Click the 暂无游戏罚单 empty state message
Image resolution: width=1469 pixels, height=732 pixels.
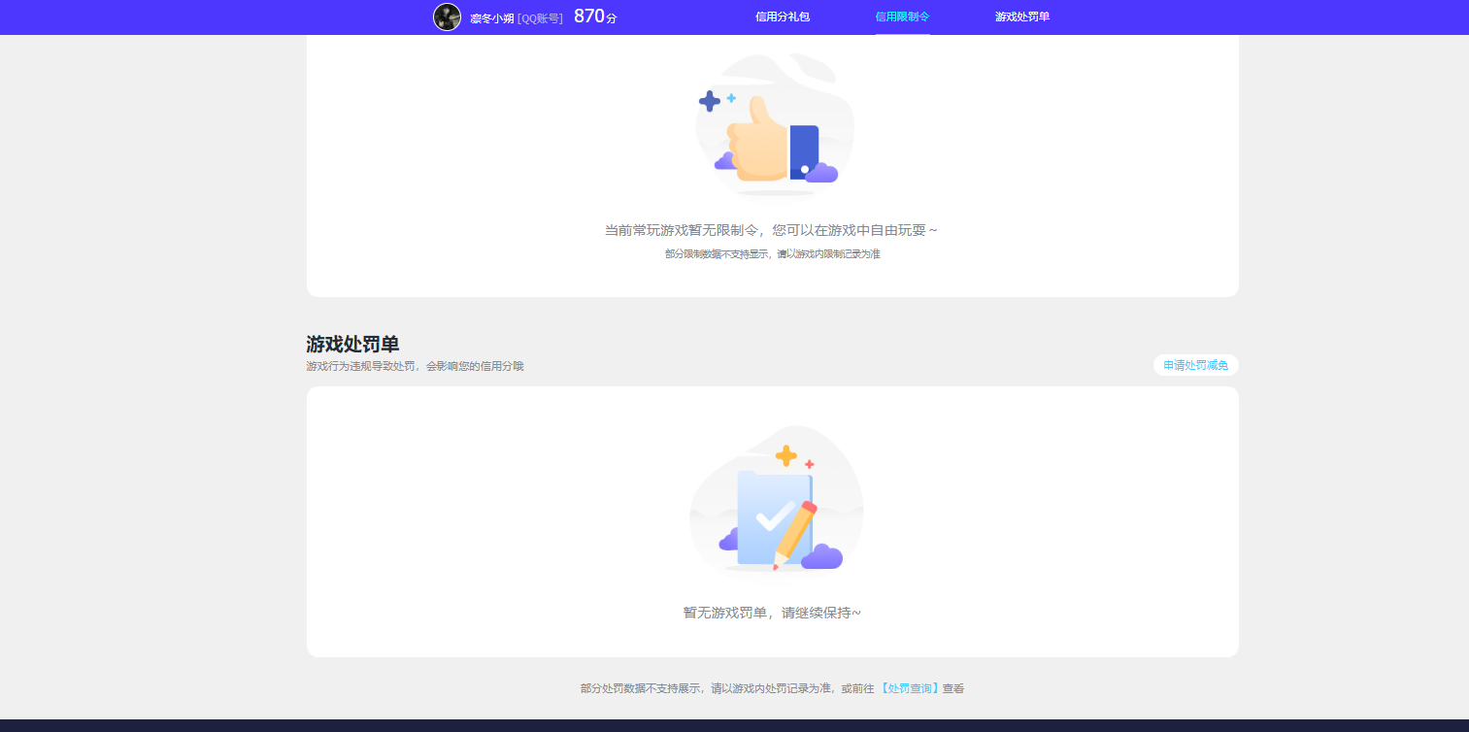(772, 613)
